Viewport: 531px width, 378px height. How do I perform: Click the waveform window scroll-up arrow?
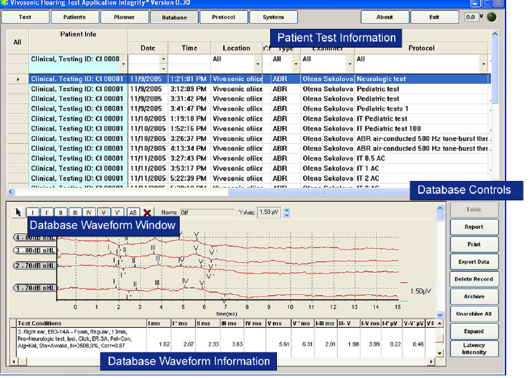tap(440, 208)
